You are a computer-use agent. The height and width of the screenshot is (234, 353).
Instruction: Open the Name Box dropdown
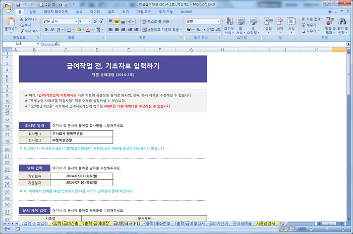[38, 44]
